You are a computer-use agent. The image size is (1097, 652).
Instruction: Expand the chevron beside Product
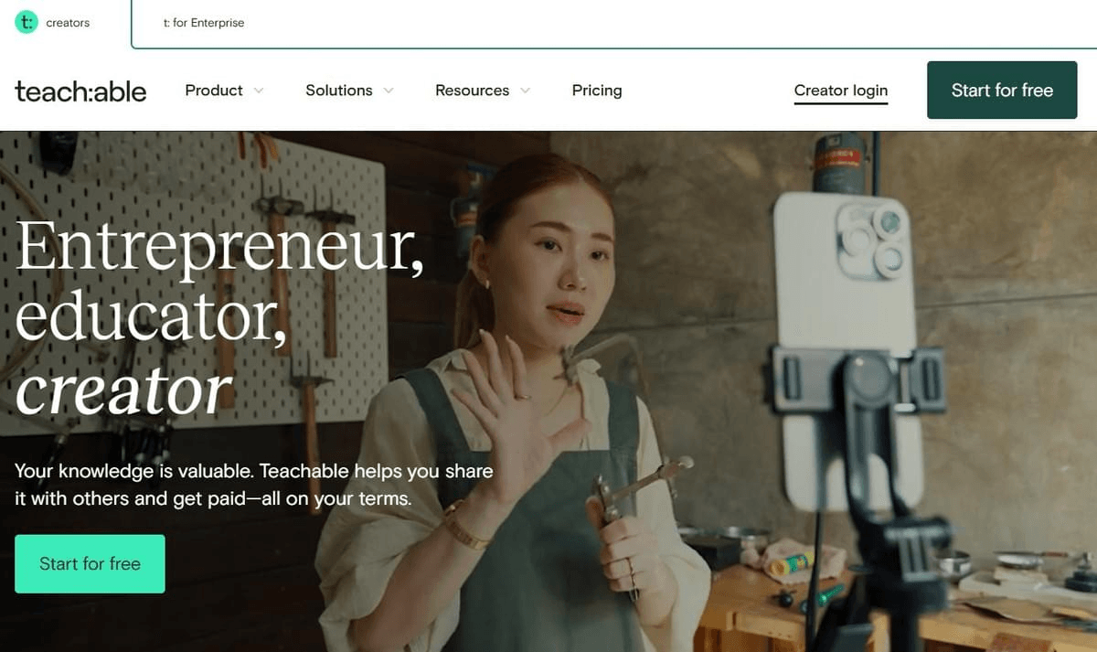pyautogui.click(x=259, y=91)
